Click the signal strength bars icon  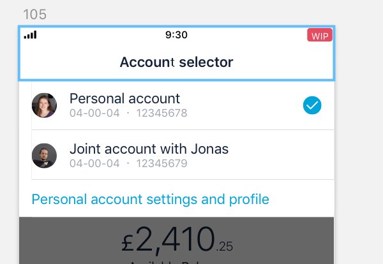(30, 35)
